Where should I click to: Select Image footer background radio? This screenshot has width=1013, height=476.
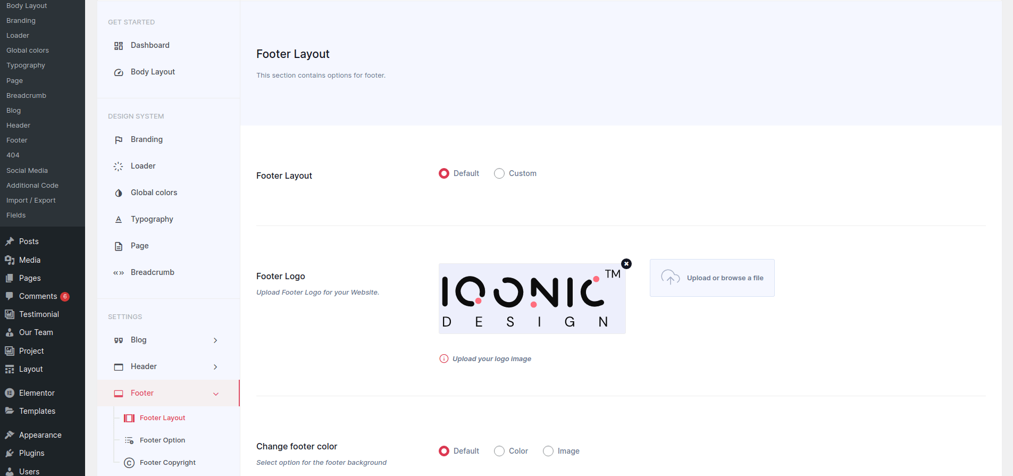(x=548, y=451)
